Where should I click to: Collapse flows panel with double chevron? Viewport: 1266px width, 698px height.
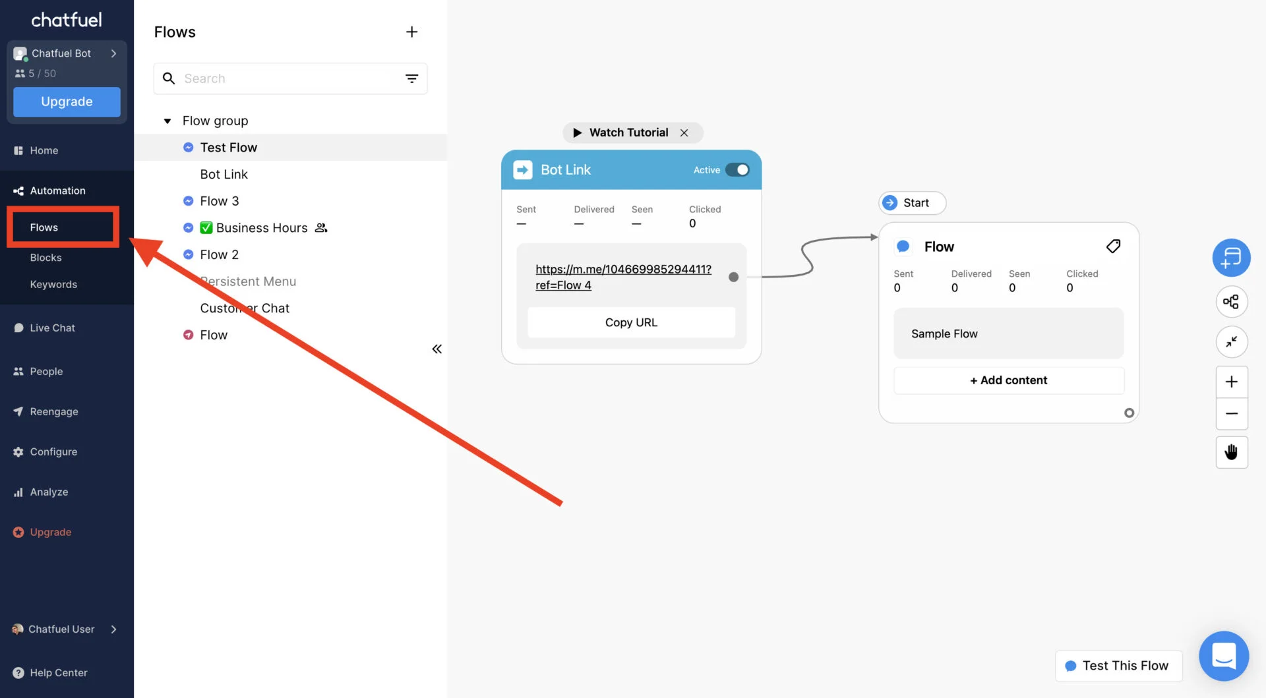tap(437, 349)
